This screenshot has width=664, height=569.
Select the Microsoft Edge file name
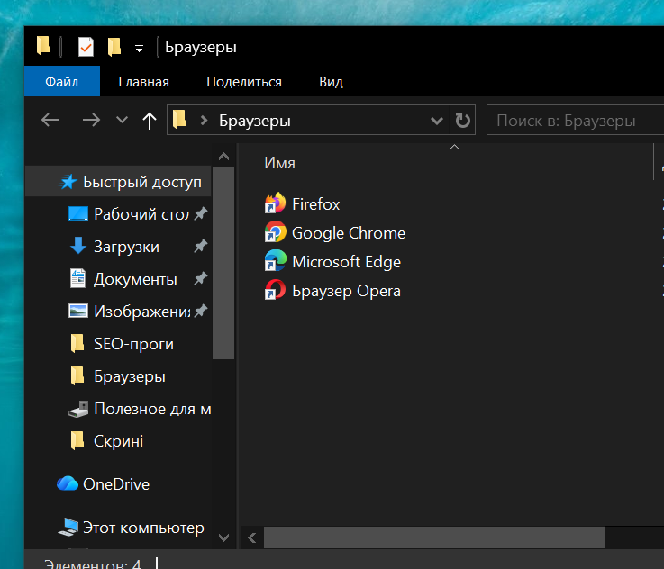pos(346,262)
